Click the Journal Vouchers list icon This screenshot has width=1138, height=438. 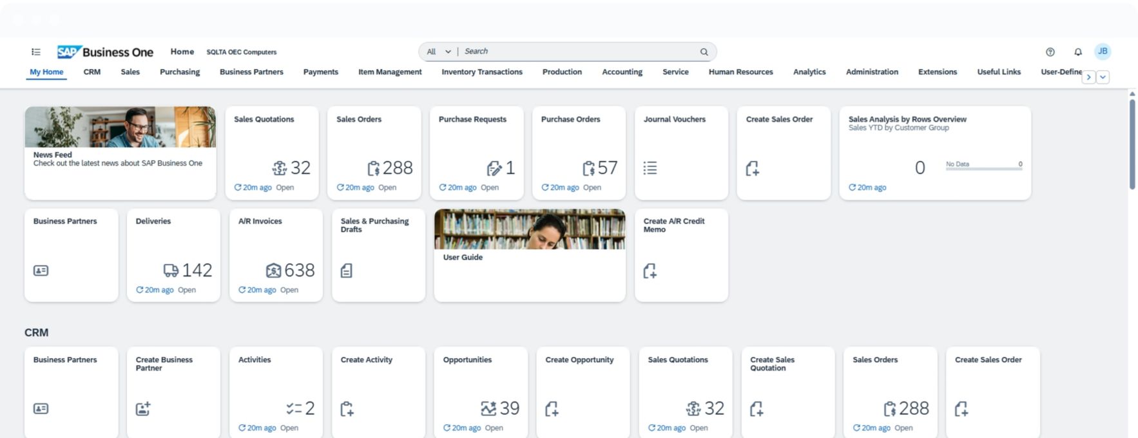point(650,169)
